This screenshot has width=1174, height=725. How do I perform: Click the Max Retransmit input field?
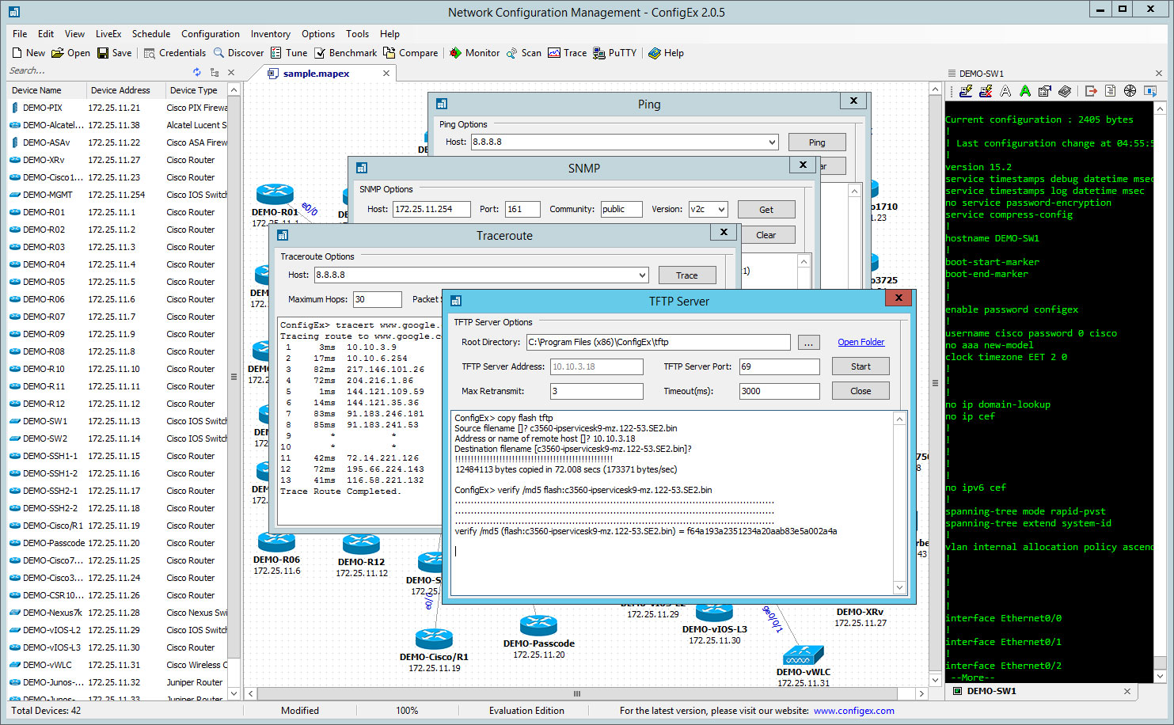click(596, 391)
